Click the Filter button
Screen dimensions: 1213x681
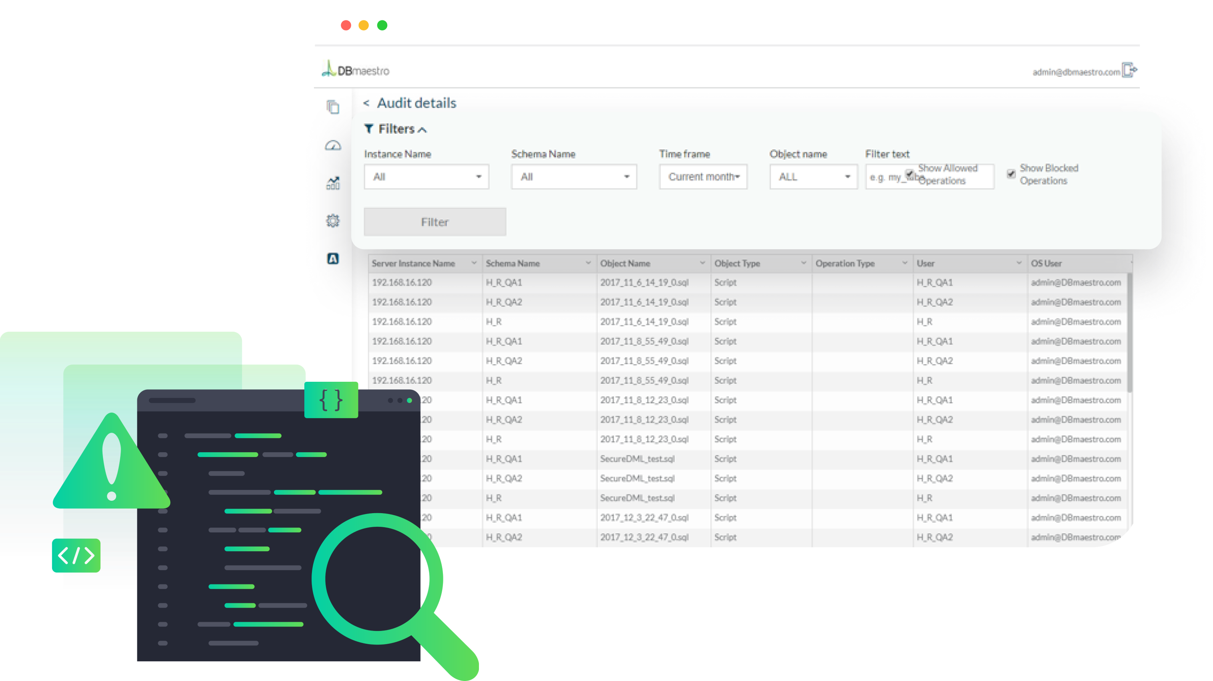pyautogui.click(x=435, y=222)
